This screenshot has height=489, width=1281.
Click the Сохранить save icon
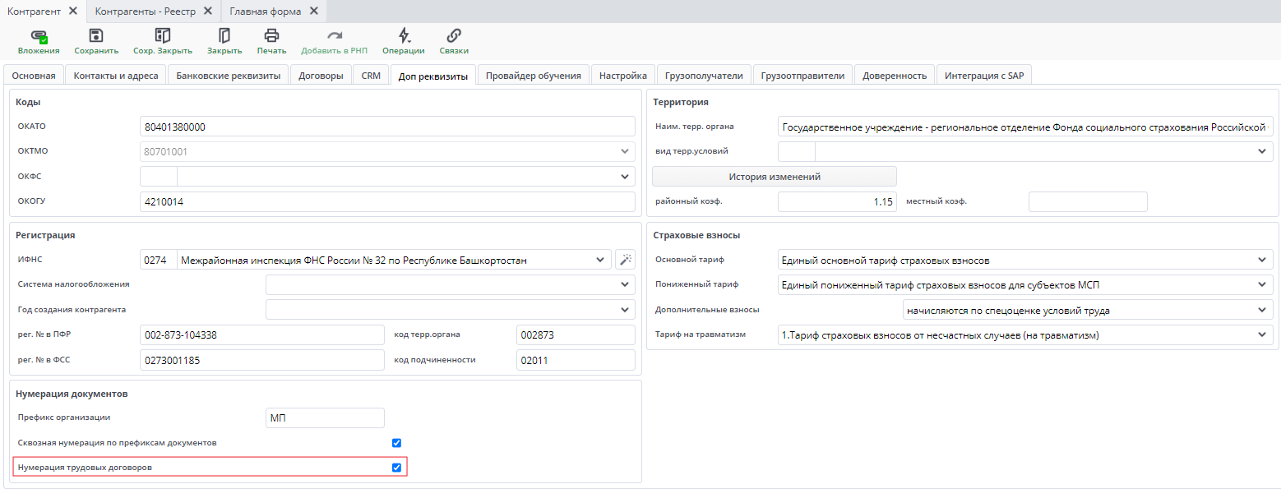pos(96,36)
